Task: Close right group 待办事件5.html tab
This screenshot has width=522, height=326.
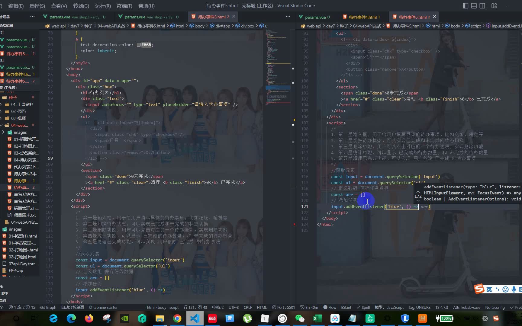Action: (435, 17)
